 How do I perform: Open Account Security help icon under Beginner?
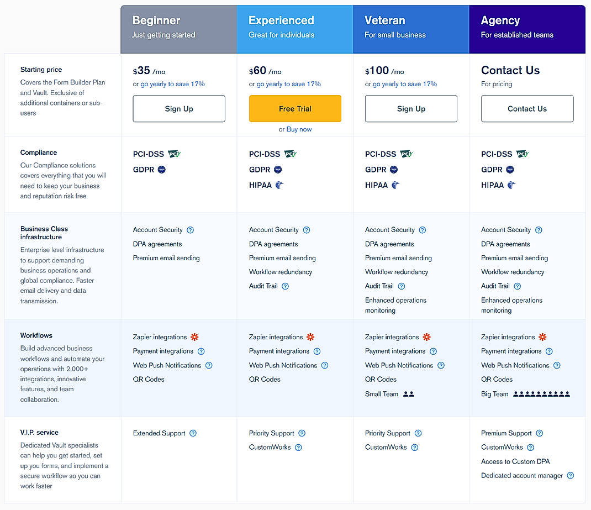(190, 229)
